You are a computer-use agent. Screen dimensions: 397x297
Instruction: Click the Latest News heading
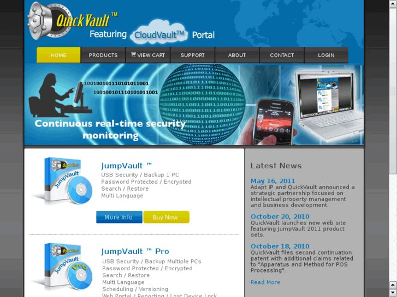276,166
